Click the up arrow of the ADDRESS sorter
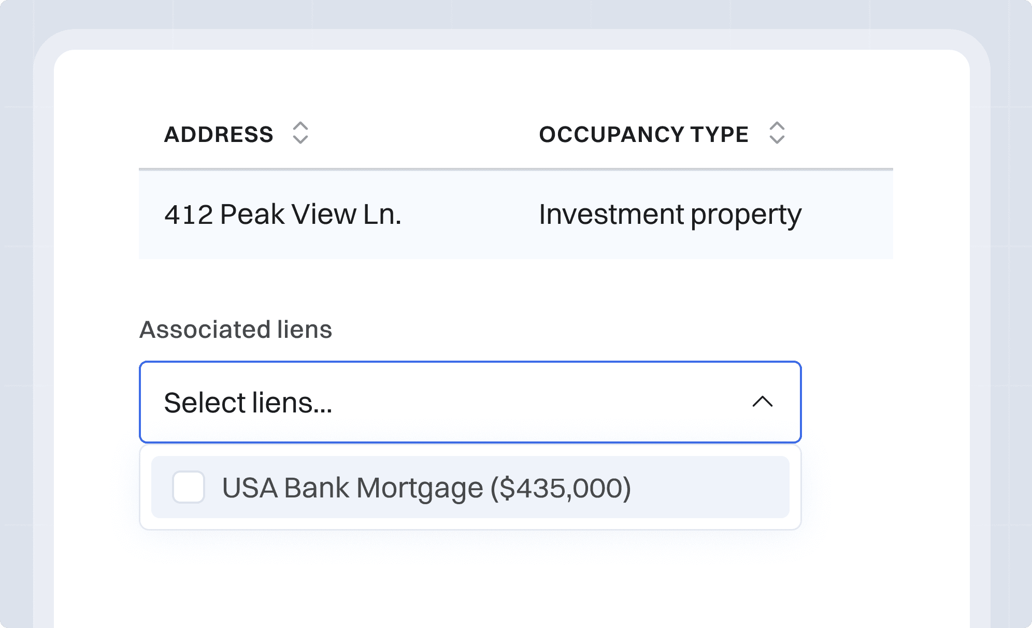1032x628 pixels. click(x=301, y=127)
